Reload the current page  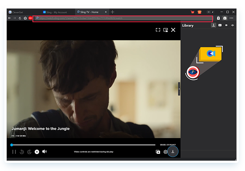[20, 18]
